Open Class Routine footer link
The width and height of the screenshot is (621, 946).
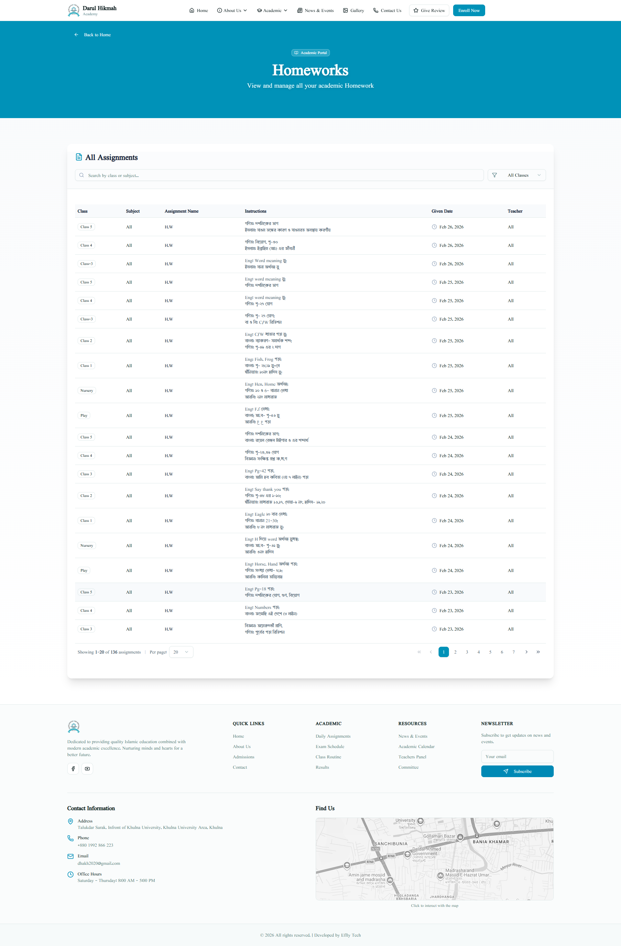click(328, 757)
